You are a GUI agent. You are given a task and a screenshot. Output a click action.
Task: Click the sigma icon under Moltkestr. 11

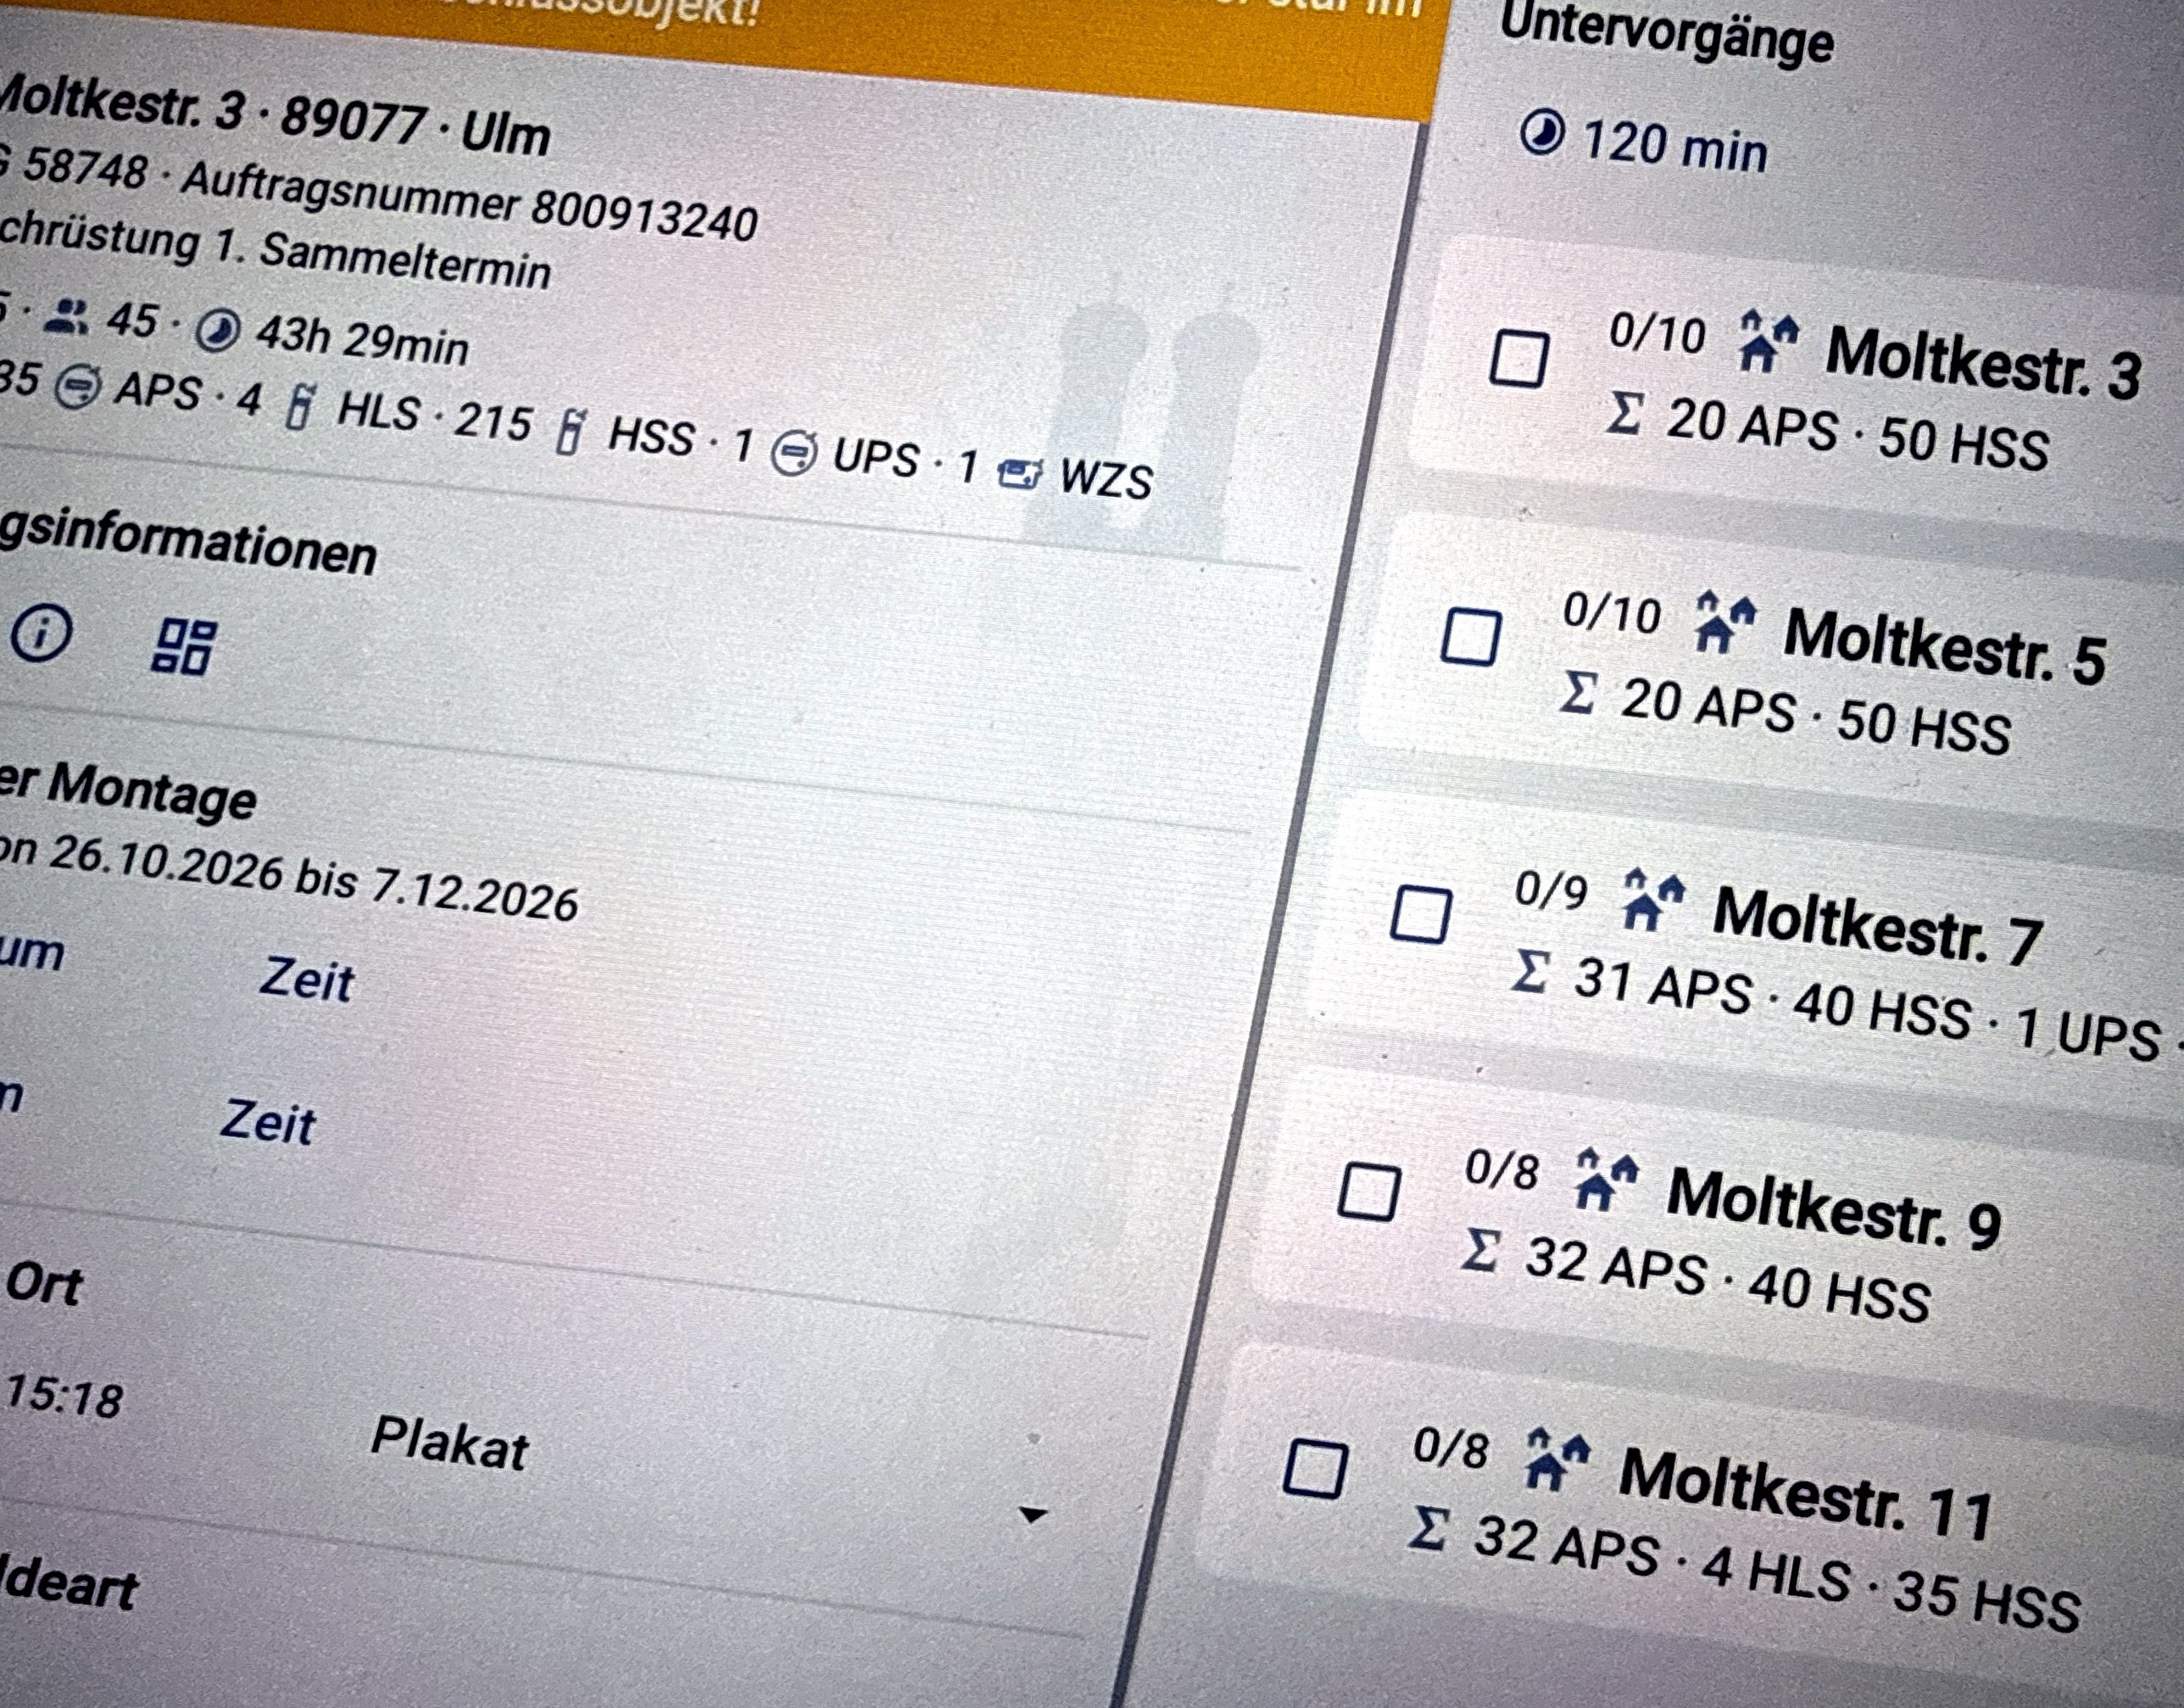pos(1430,1529)
